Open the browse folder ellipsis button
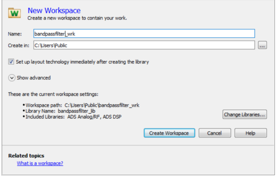Viewport: 276px width, 177px height. coord(262,45)
